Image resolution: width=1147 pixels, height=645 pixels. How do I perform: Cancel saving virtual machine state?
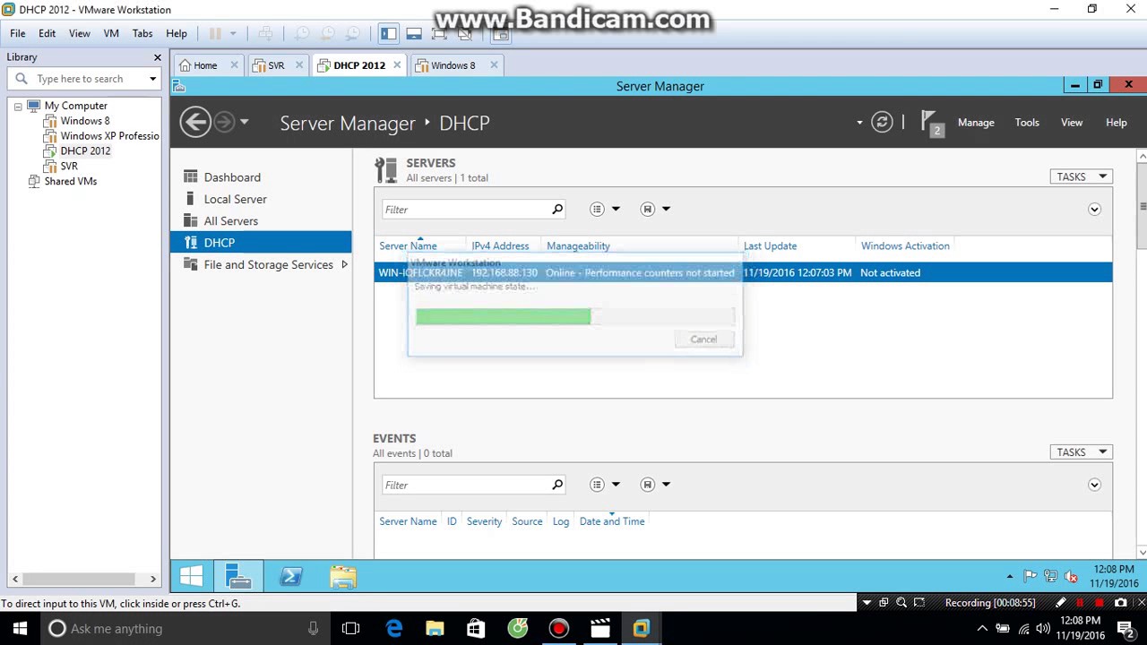pos(703,339)
